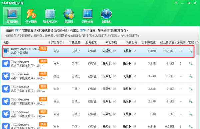
Task: Edit upload limit for Thunder.exe 3.8KB row
Action: point(135,64)
